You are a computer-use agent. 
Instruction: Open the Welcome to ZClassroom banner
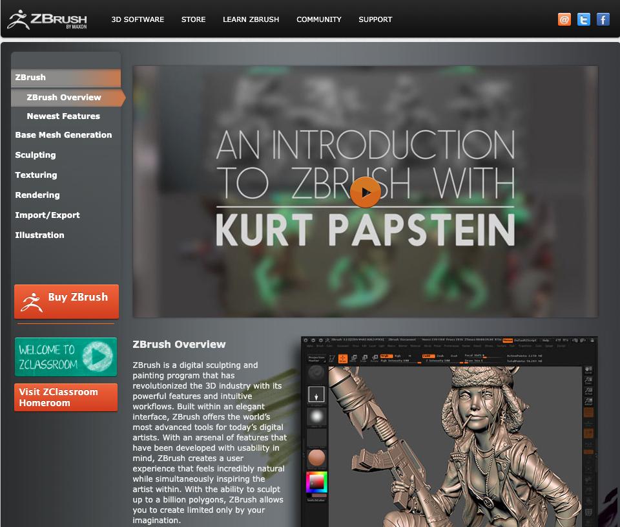click(x=66, y=357)
